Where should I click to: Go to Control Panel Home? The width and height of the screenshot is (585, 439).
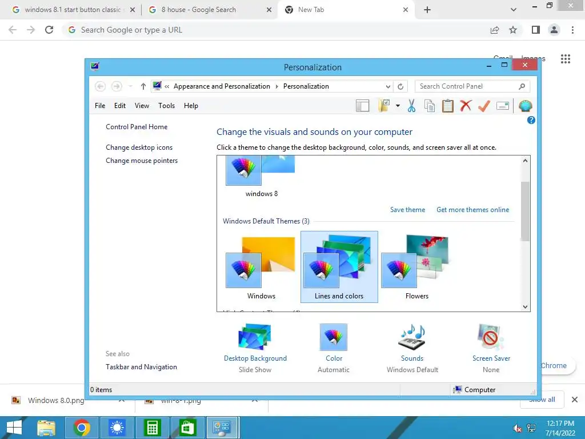click(137, 127)
